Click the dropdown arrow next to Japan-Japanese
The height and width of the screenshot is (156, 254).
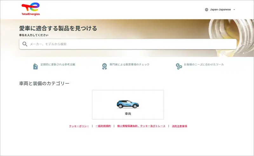click(234, 10)
